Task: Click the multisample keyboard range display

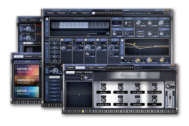Action: coord(80,25)
